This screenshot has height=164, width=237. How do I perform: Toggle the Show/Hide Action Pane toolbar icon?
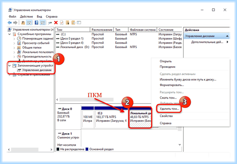coord(43,23)
